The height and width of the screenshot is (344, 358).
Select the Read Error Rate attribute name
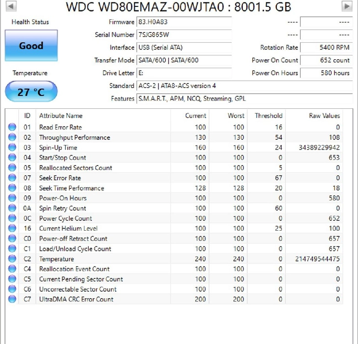(60, 127)
